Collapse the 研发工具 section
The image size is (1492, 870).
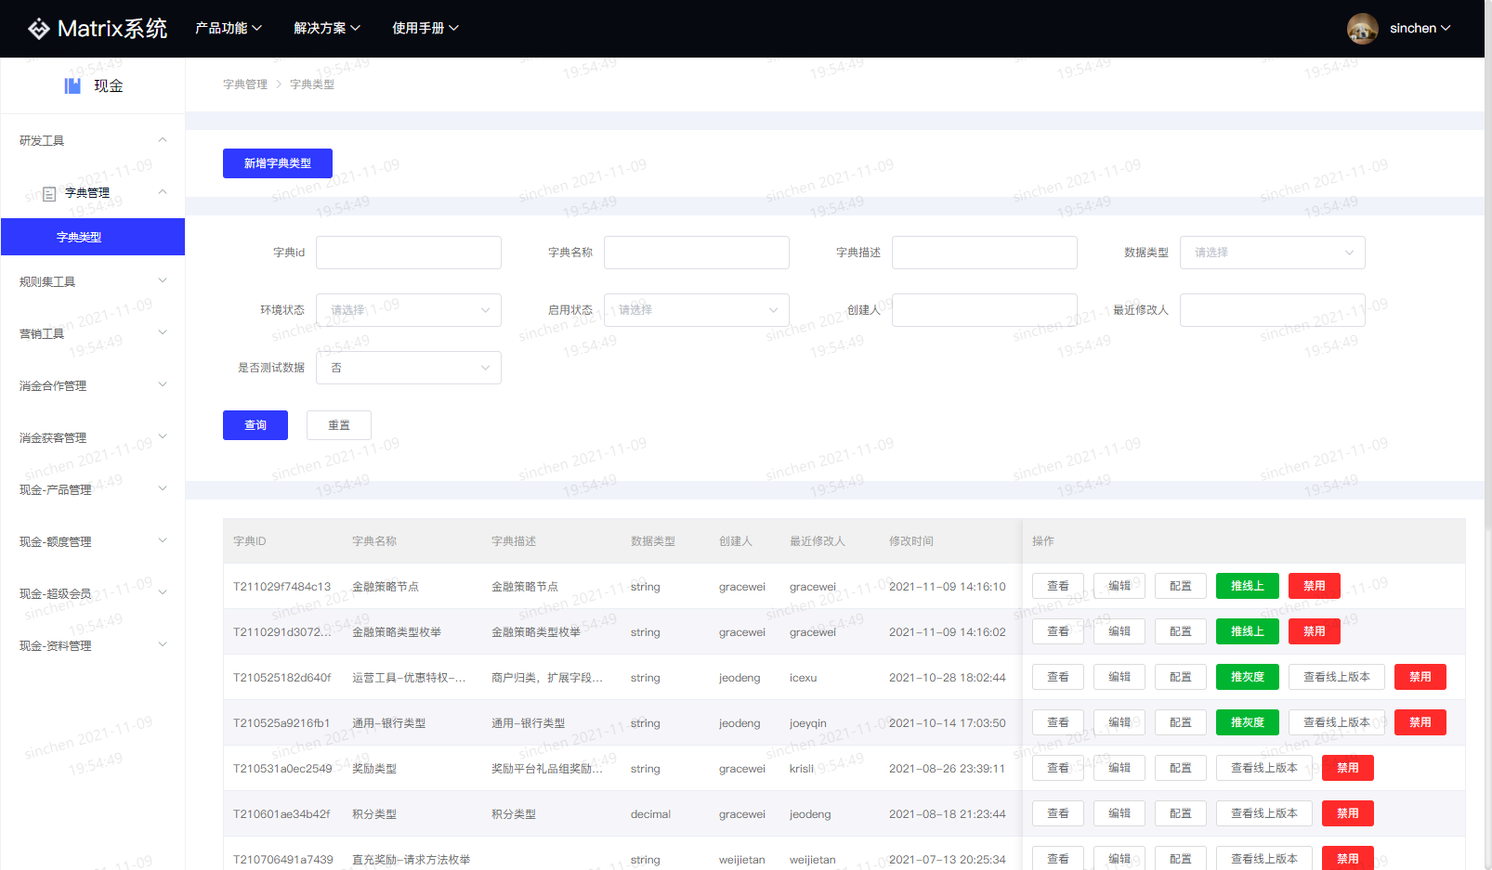pyautogui.click(x=93, y=140)
